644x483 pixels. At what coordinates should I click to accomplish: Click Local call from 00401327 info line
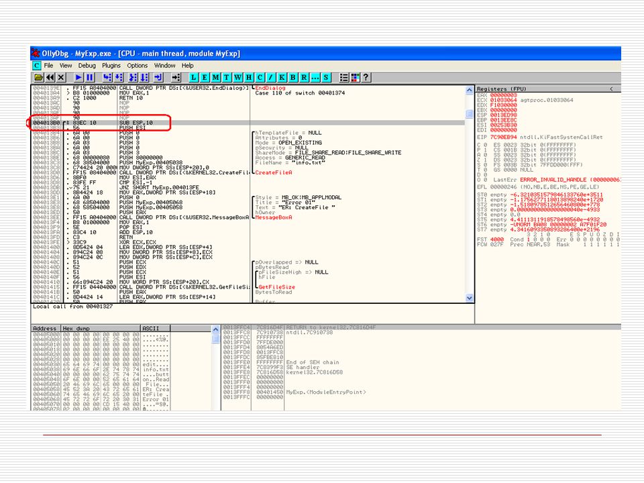(x=72, y=307)
